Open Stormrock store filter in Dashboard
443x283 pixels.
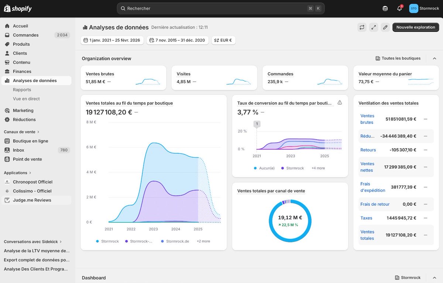click(x=408, y=277)
